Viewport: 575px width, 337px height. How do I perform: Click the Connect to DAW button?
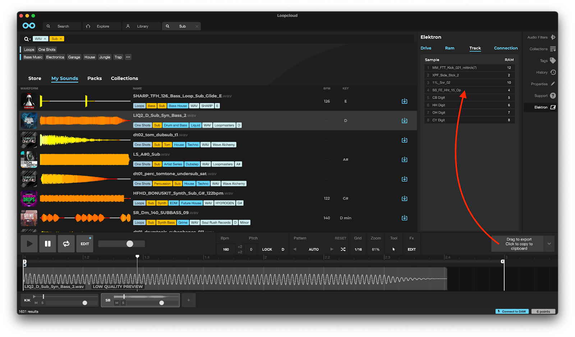coord(512,311)
